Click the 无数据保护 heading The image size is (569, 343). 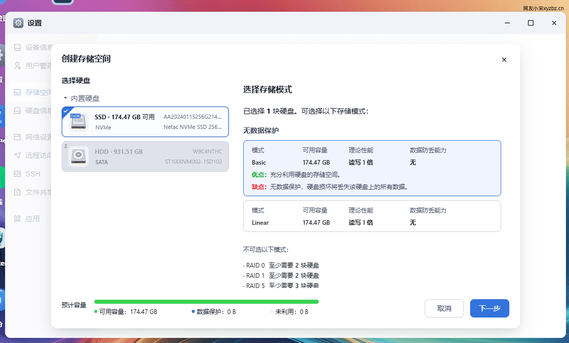[261, 130]
